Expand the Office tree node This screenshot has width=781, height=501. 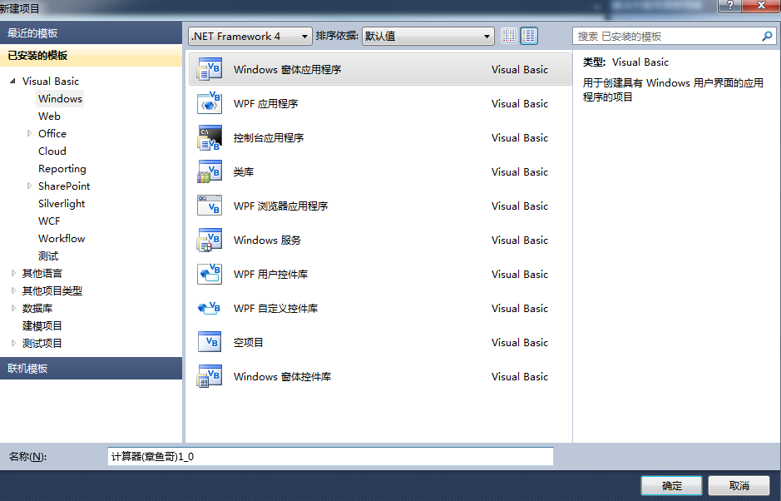[29, 133]
